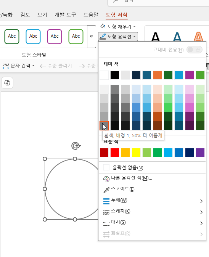
Task: Pick the dark blue standard color
Action: (190, 153)
